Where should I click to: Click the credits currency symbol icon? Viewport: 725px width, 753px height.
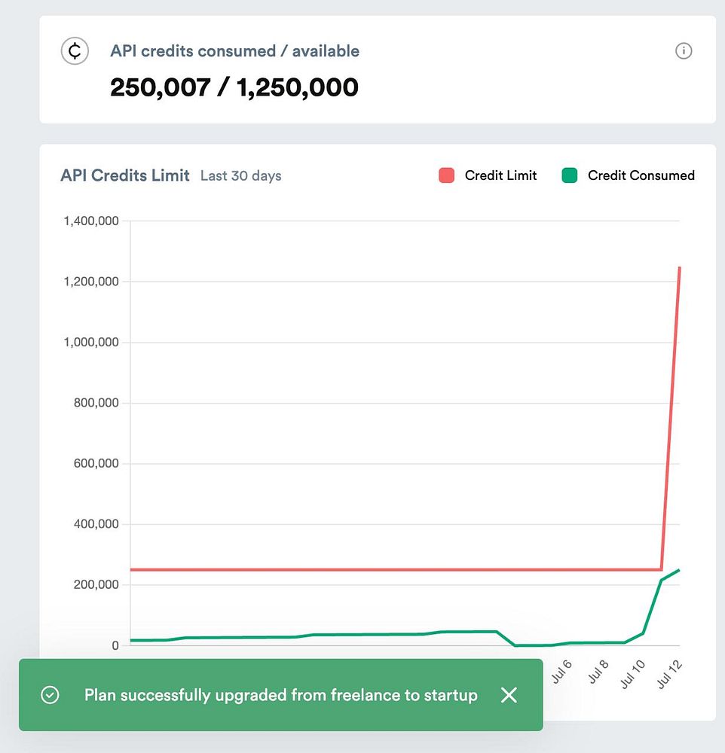[75, 51]
